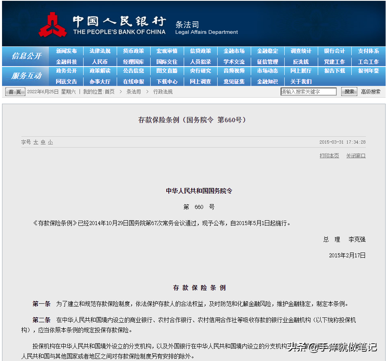Follow the 条法司 breadcrumb link
The image size is (386, 361).
[134, 92]
